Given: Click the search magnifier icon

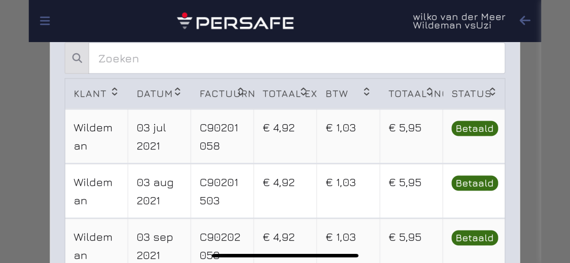Looking at the screenshot, I should pos(77,58).
